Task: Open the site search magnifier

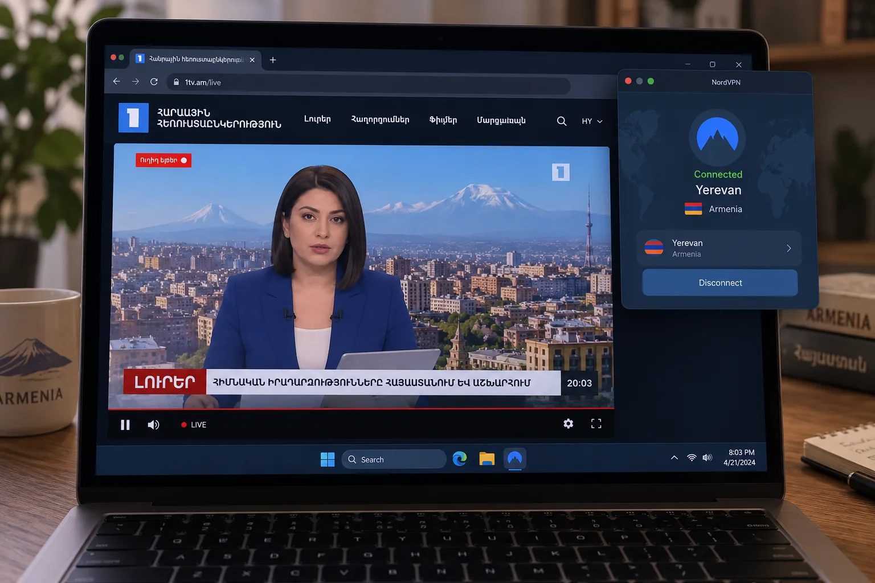Action: tap(561, 121)
